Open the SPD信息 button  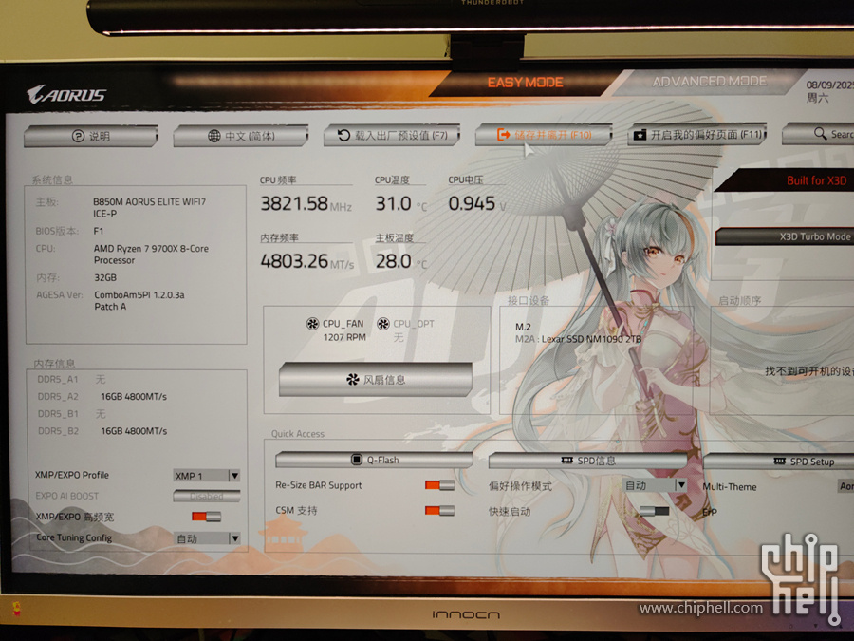(587, 461)
